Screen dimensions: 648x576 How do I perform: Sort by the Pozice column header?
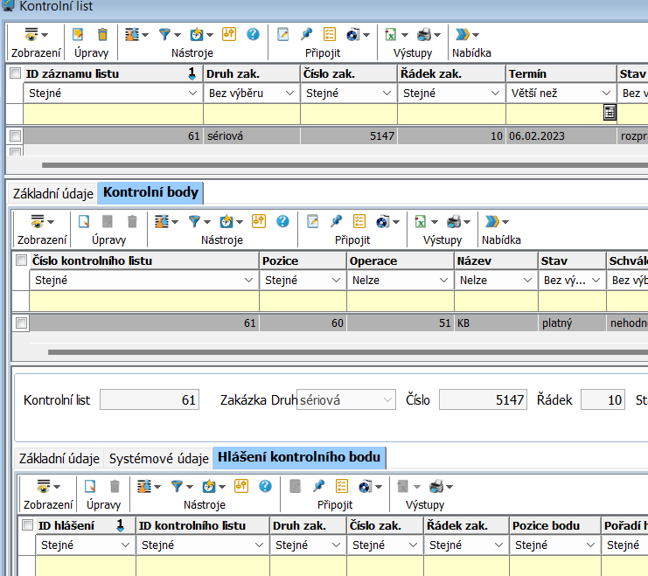(x=302, y=260)
